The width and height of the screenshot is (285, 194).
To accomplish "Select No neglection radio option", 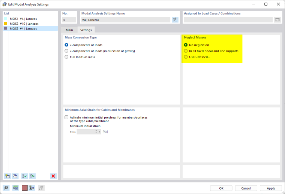I will coord(186,45).
